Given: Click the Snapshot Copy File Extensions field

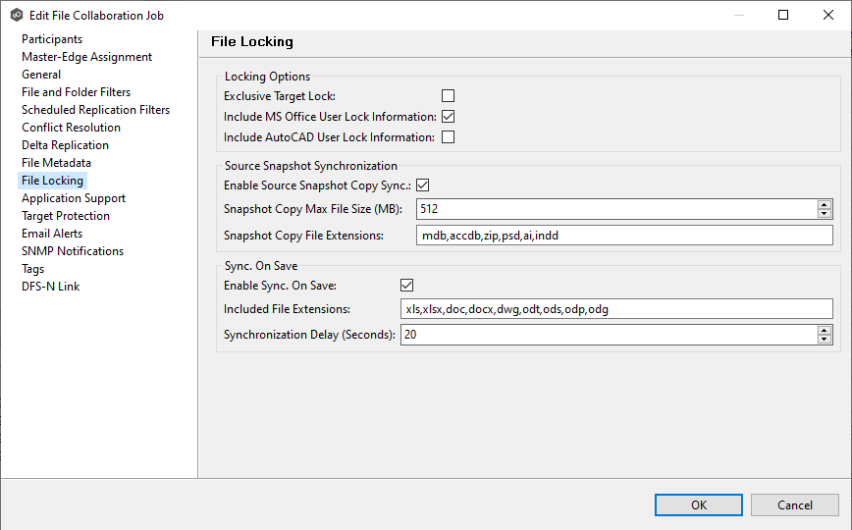Looking at the screenshot, I should 624,236.
